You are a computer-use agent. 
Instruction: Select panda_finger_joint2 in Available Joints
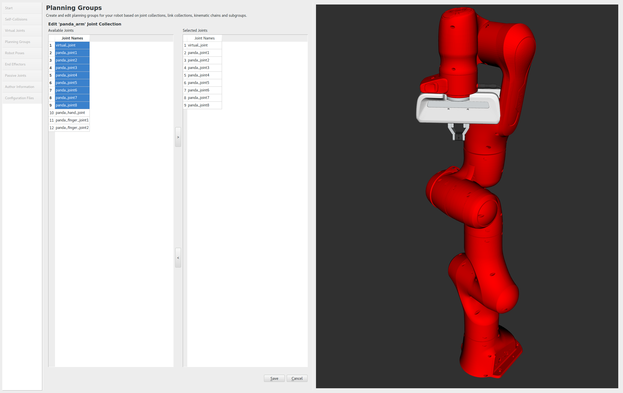click(72, 128)
